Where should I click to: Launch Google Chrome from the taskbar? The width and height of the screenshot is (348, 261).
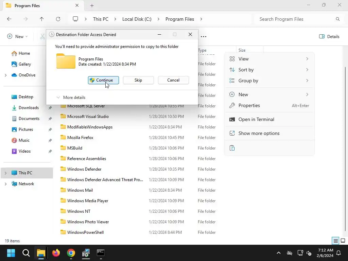[x=71, y=253]
